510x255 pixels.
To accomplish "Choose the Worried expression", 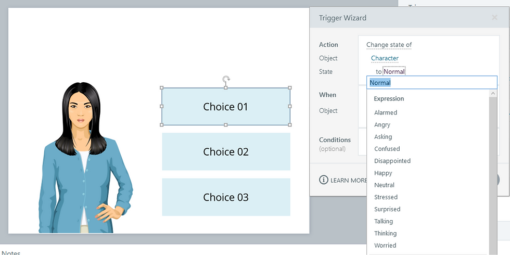I will (x=385, y=246).
